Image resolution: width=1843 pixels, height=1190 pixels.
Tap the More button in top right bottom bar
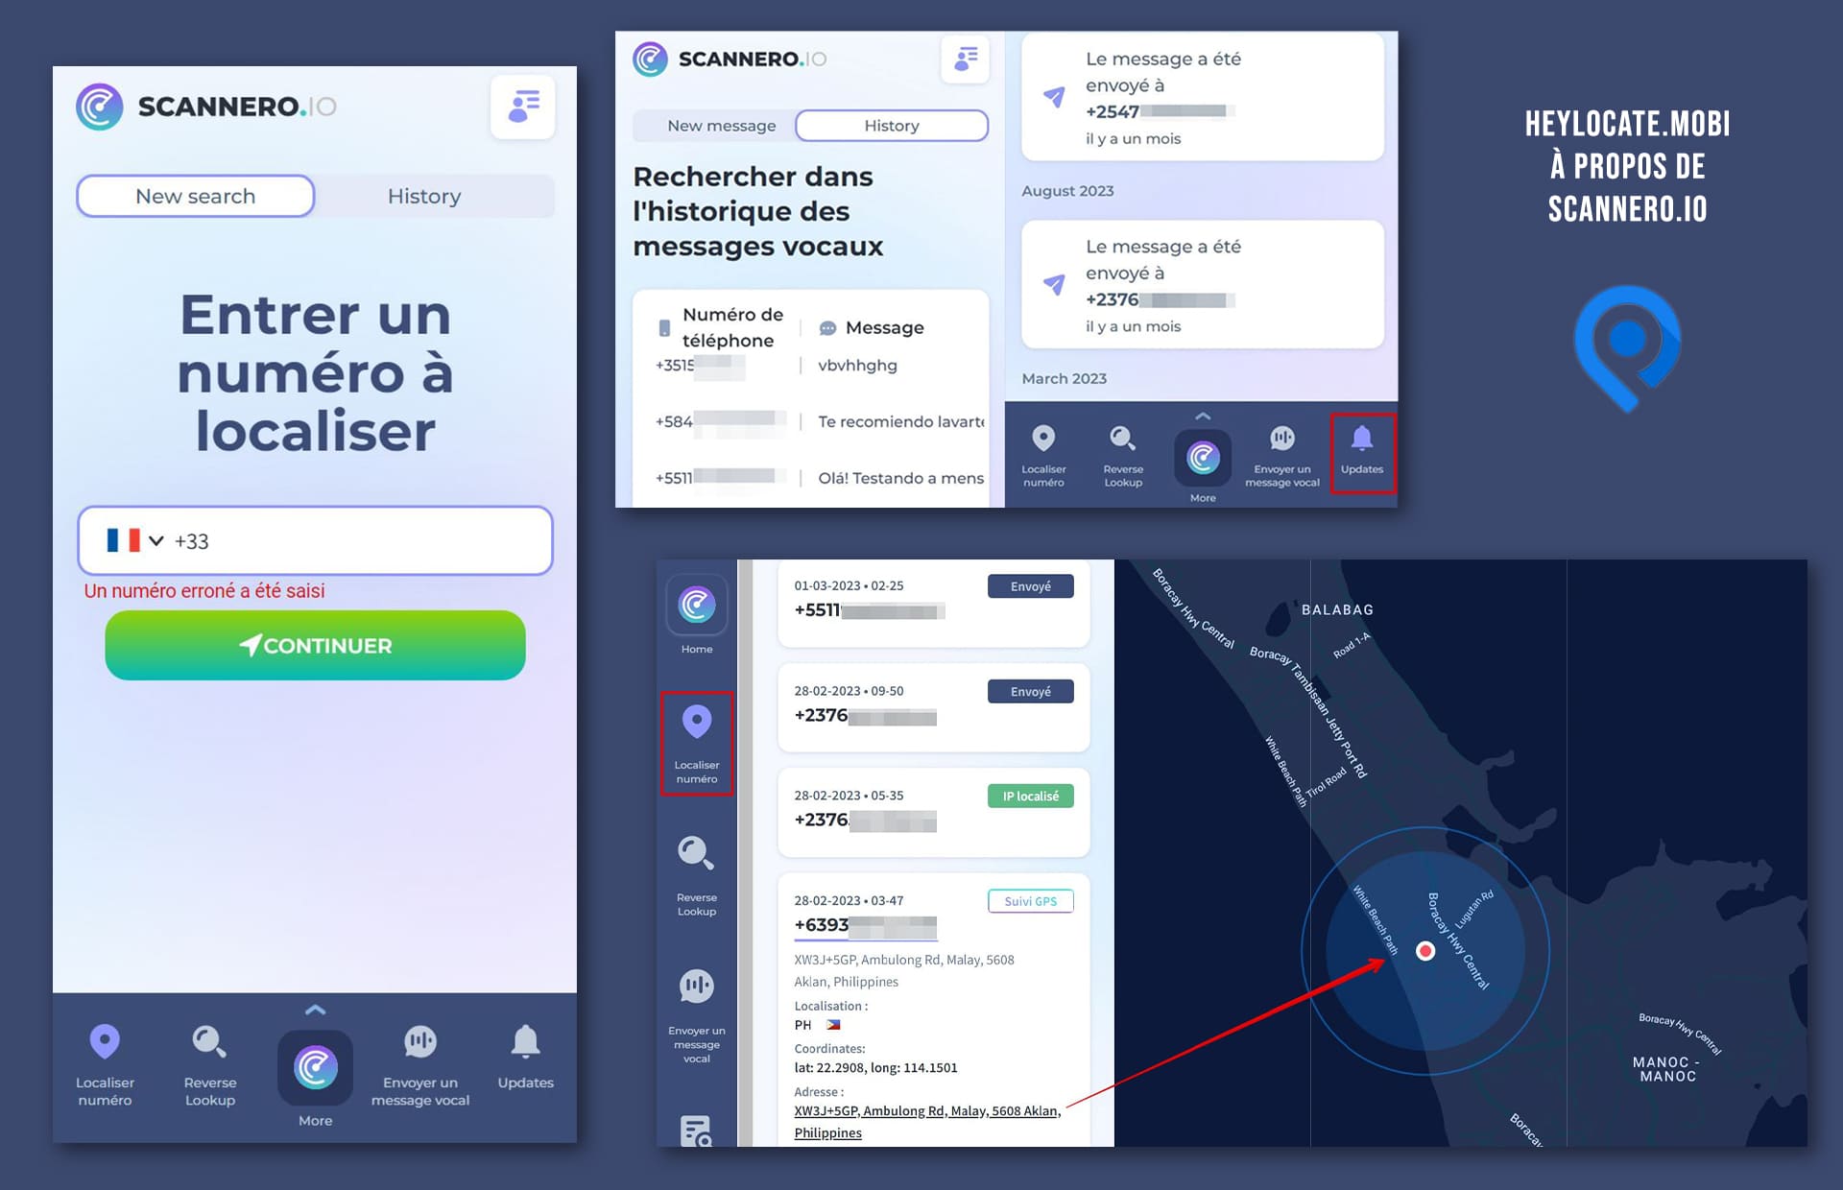click(x=1203, y=458)
